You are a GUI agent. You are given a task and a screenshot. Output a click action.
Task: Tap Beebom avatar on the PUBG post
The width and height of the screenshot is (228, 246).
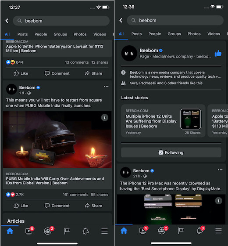(11, 89)
